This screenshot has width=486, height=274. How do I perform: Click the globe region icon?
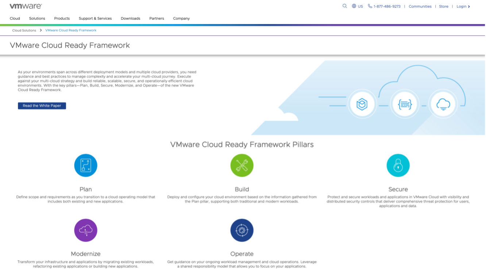[354, 6]
